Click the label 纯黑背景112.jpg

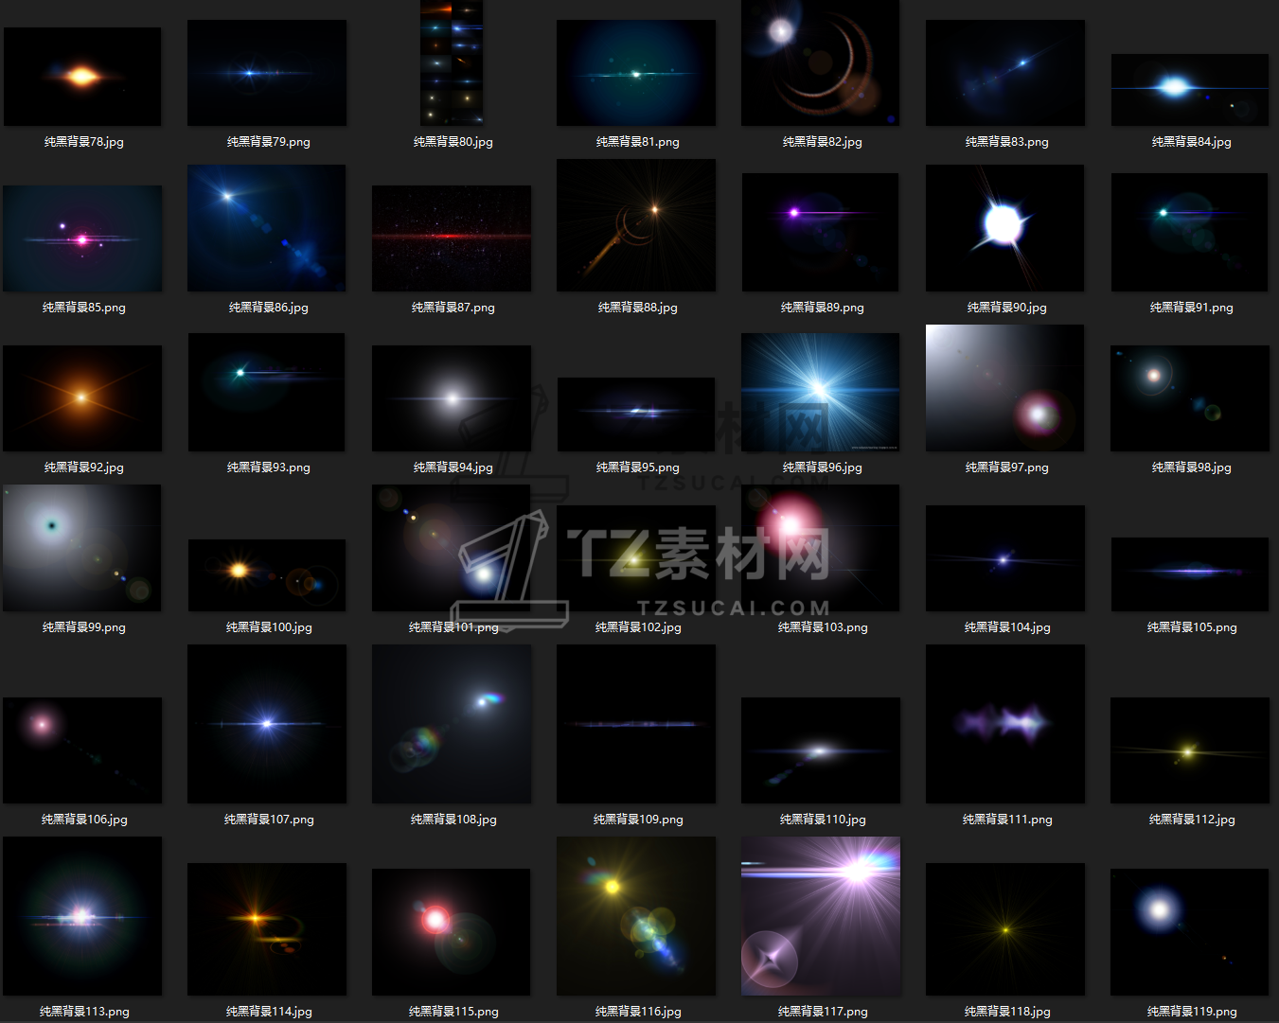(1192, 820)
